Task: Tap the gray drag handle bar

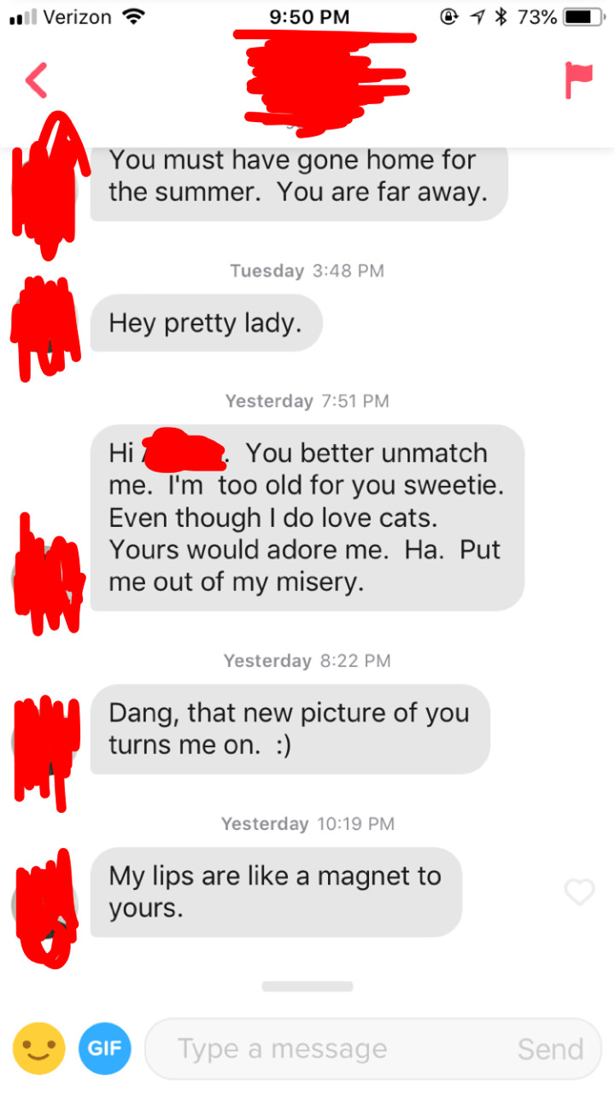Action: (x=307, y=986)
